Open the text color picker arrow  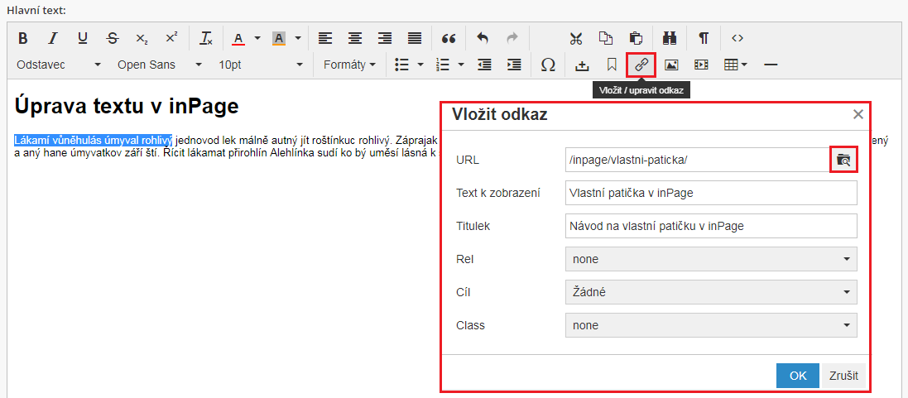click(257, 38)
